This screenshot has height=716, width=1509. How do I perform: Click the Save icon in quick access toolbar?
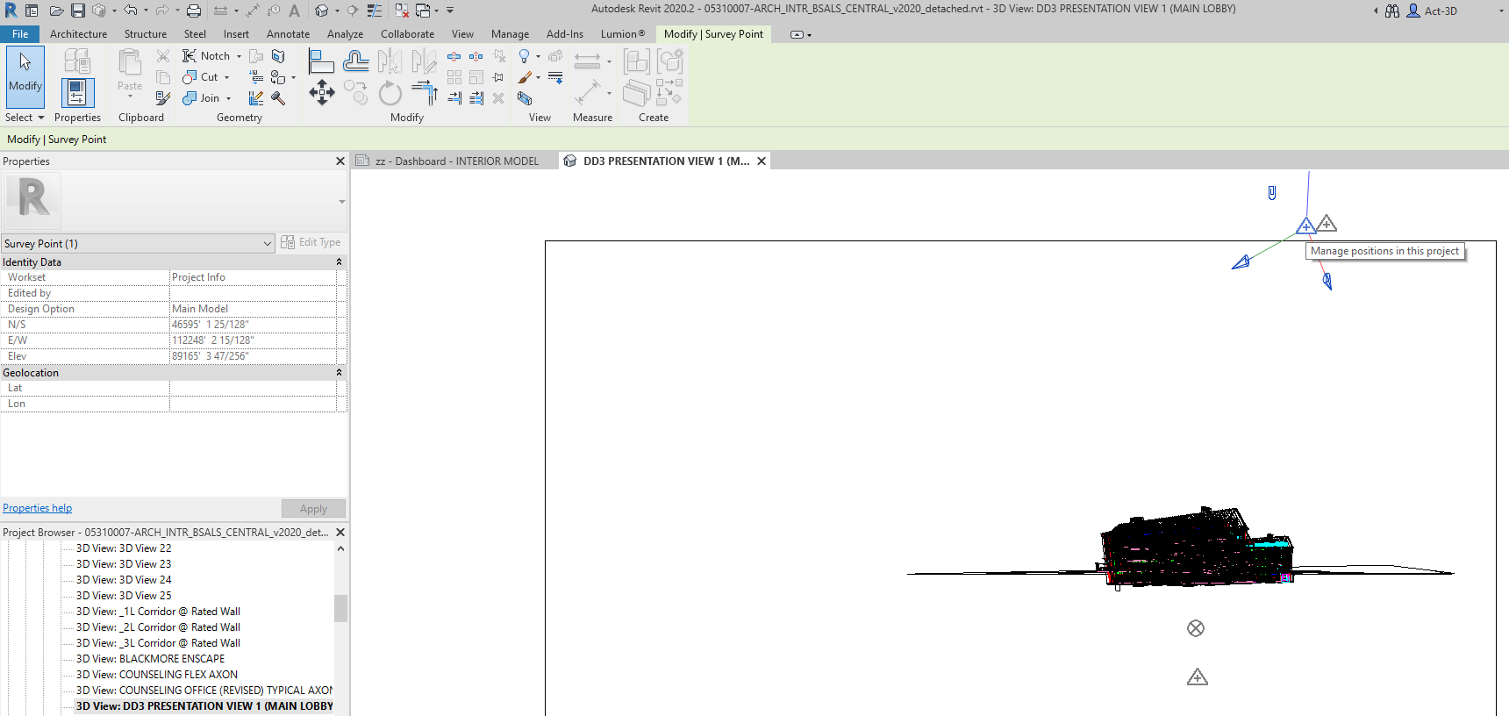(78, 11)
